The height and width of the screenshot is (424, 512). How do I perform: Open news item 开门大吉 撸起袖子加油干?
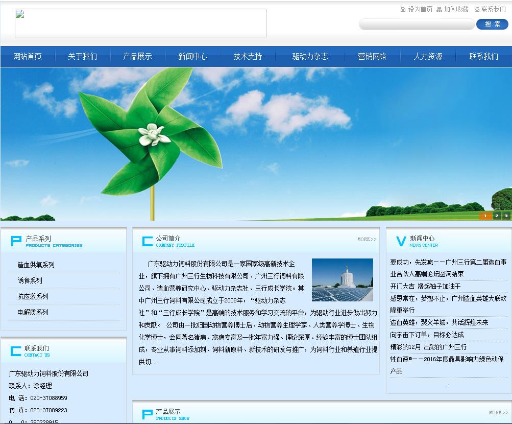pos(425,287)
